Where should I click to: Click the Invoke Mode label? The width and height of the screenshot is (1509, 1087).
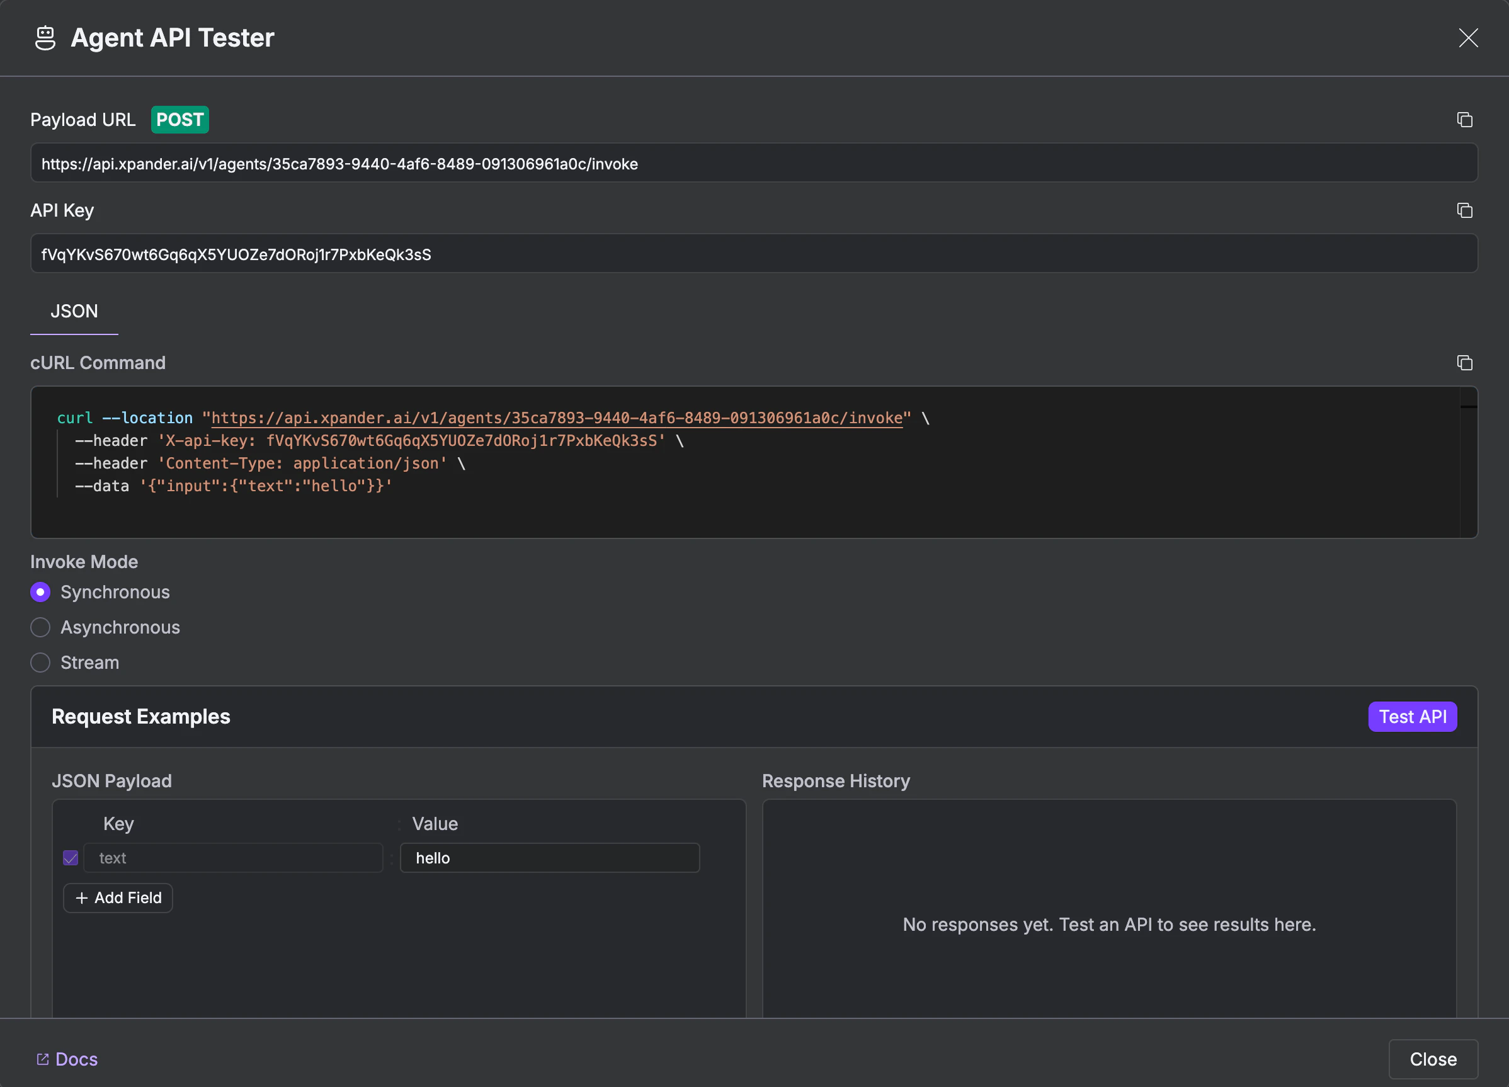[x=84, y=562]
